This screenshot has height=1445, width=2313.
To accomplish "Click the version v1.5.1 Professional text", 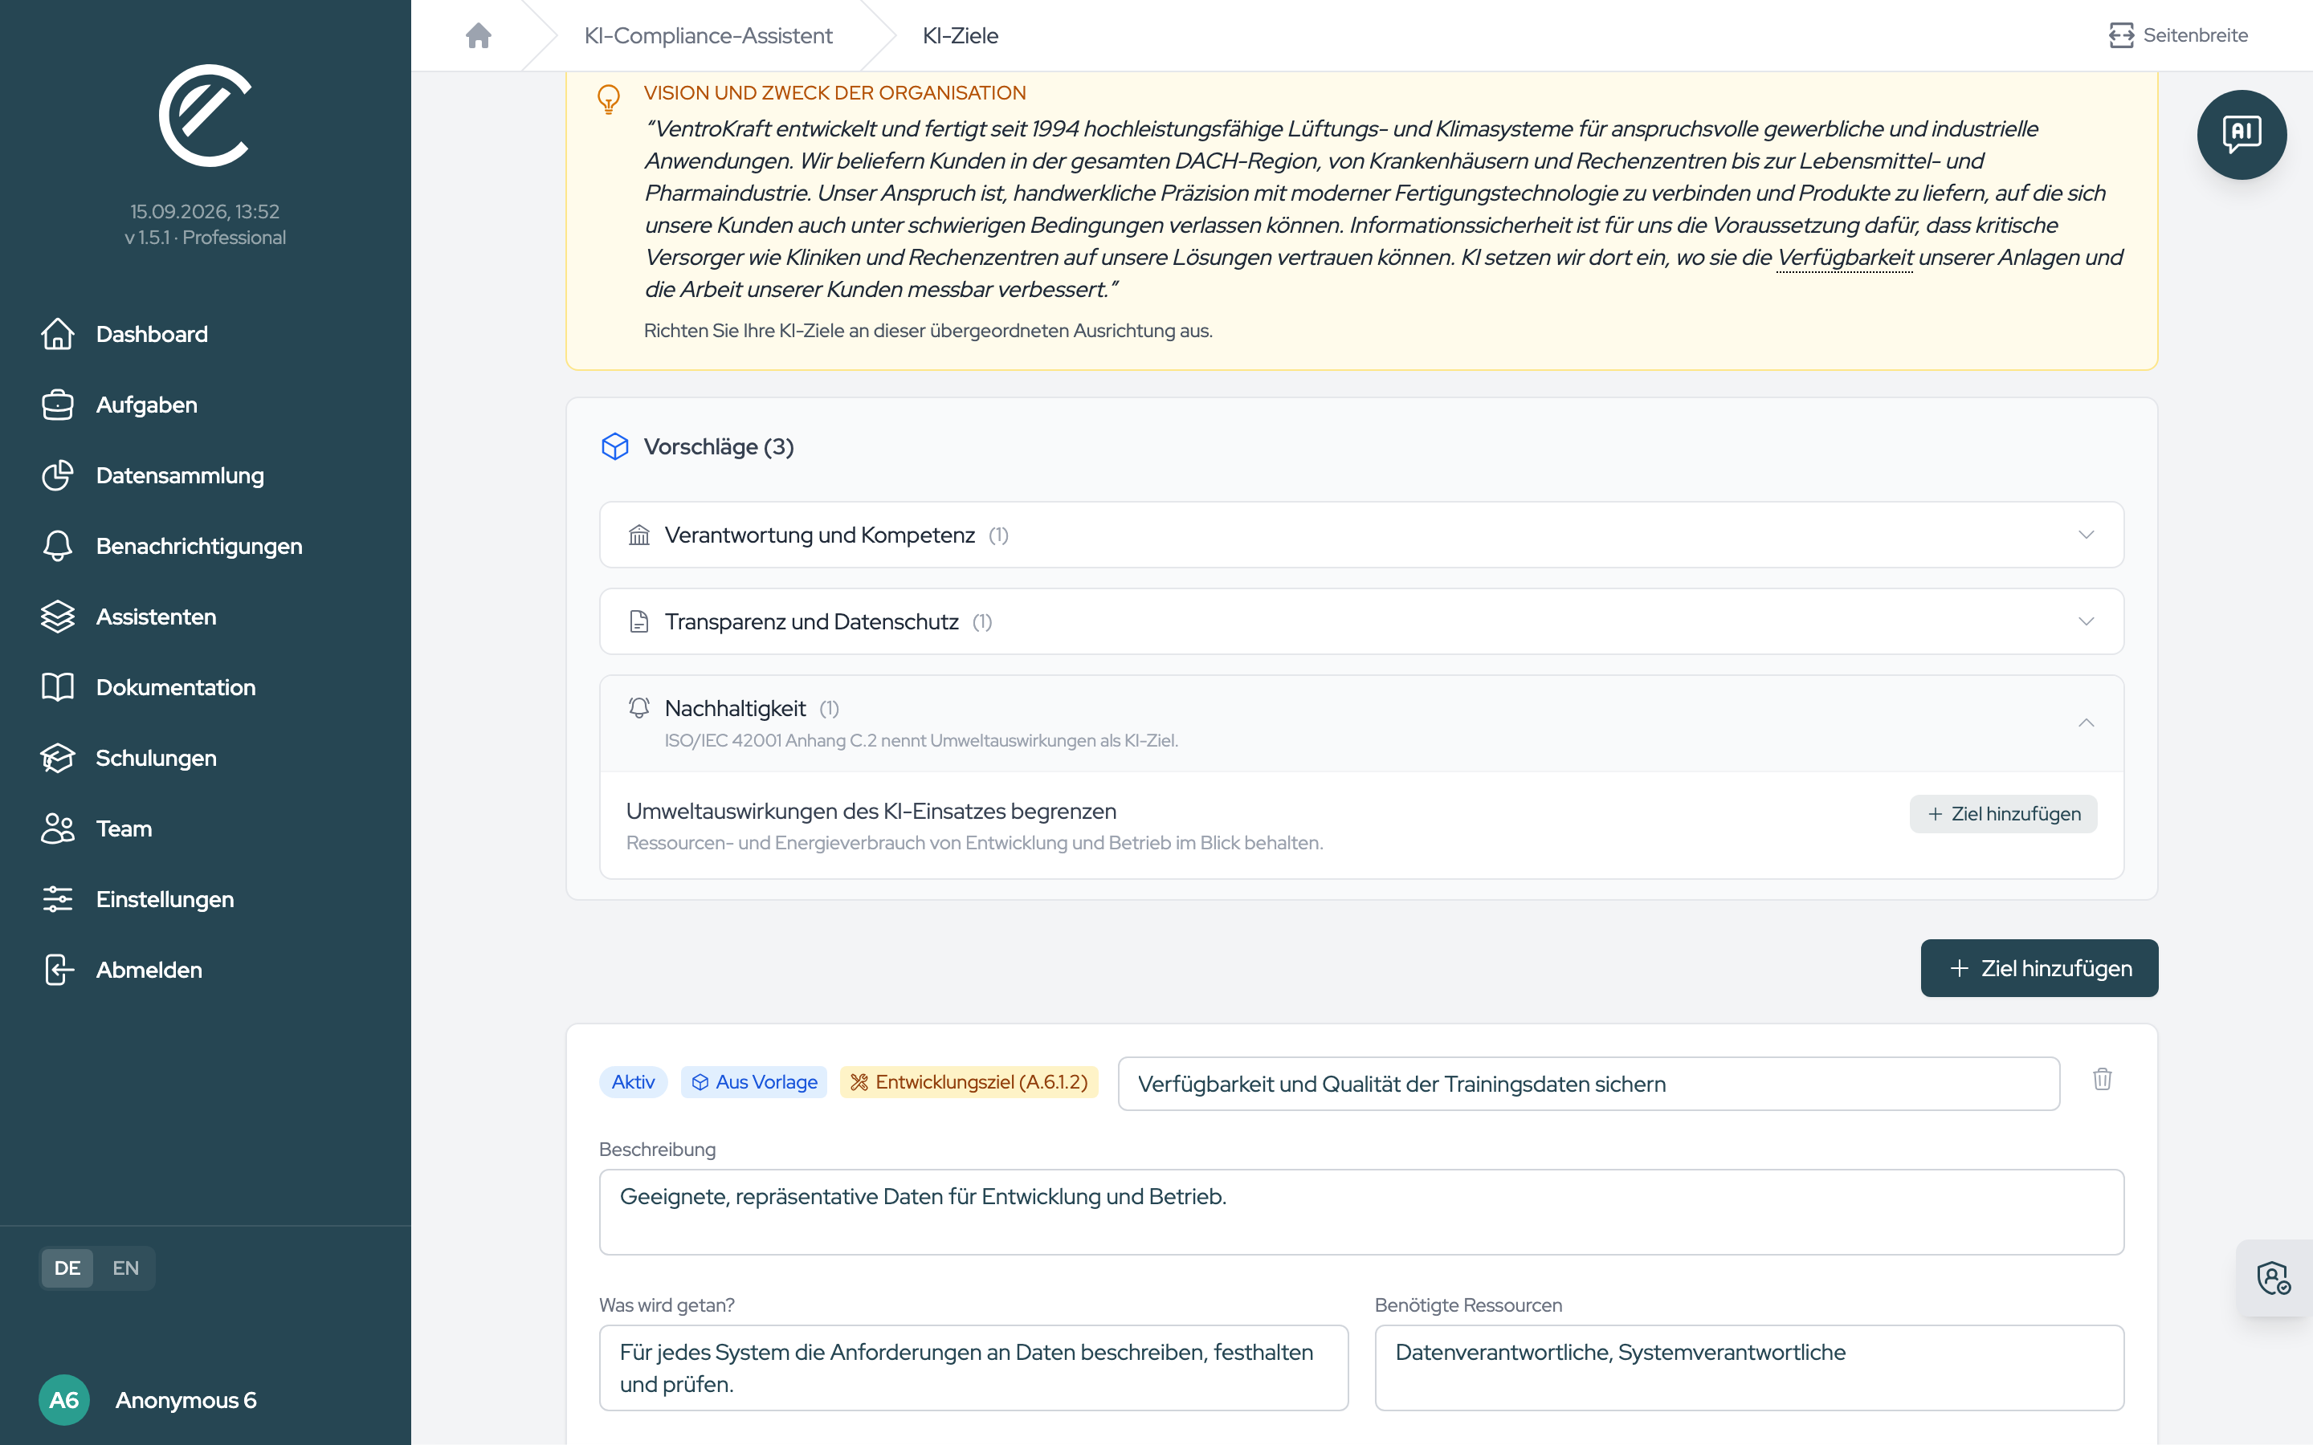I will coord(206,237).
